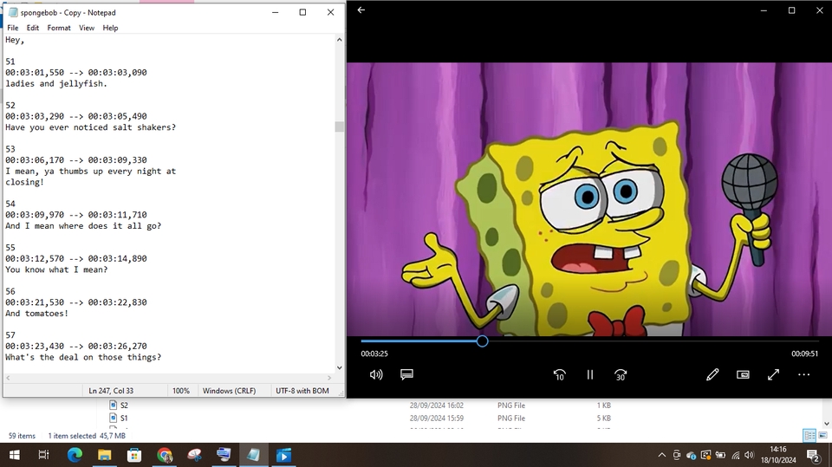The width and height of the screenshot is (832, 467).
Task: Open the Windows Start menu
Action: point(15,455)
